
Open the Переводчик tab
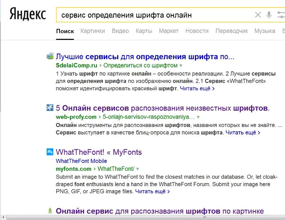(232, 31)
